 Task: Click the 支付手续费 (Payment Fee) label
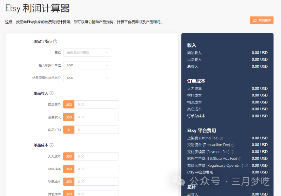point(208,152)
